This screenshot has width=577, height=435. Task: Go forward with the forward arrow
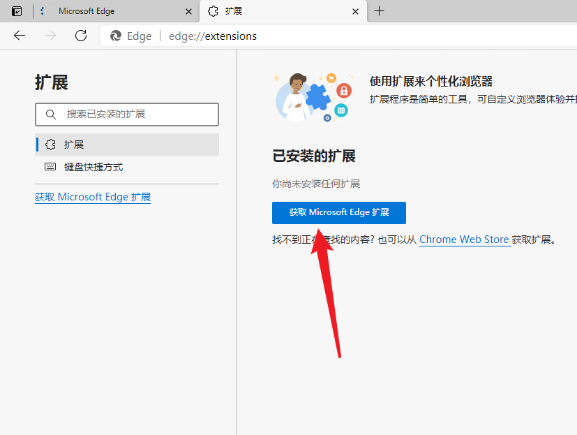tap(50, 36)
